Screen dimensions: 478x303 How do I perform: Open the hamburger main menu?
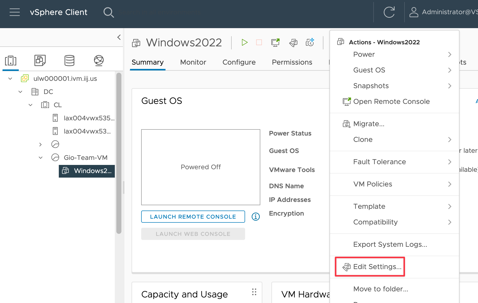(15, 12)
